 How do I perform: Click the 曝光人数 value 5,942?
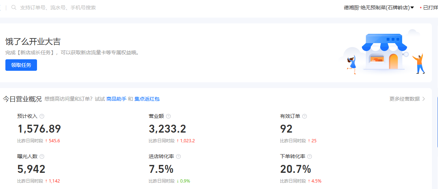pos(31,169)
